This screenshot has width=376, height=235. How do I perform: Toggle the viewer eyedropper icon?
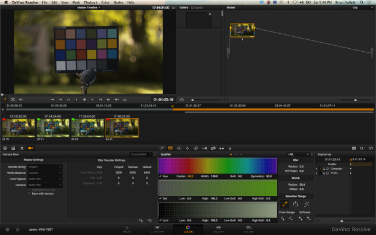pos(5,99)
